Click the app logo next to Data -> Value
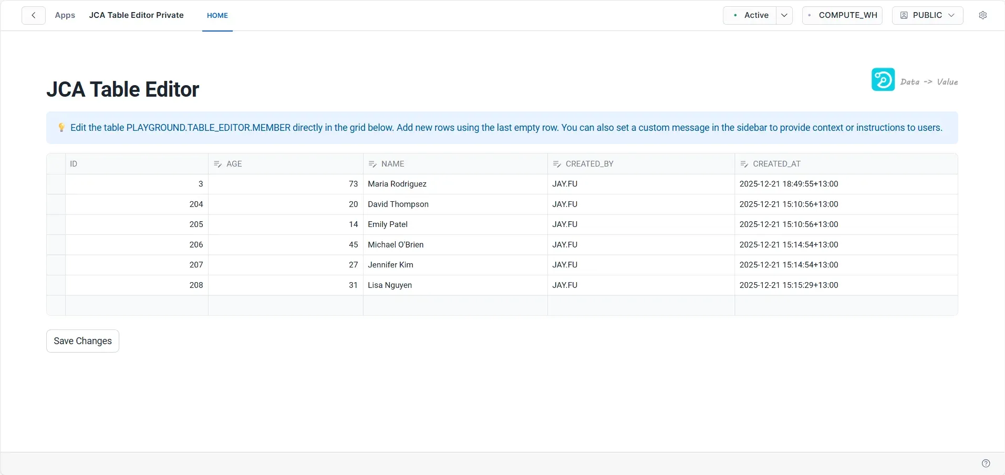The image size is (1005, 475). (x=882, y=79)
